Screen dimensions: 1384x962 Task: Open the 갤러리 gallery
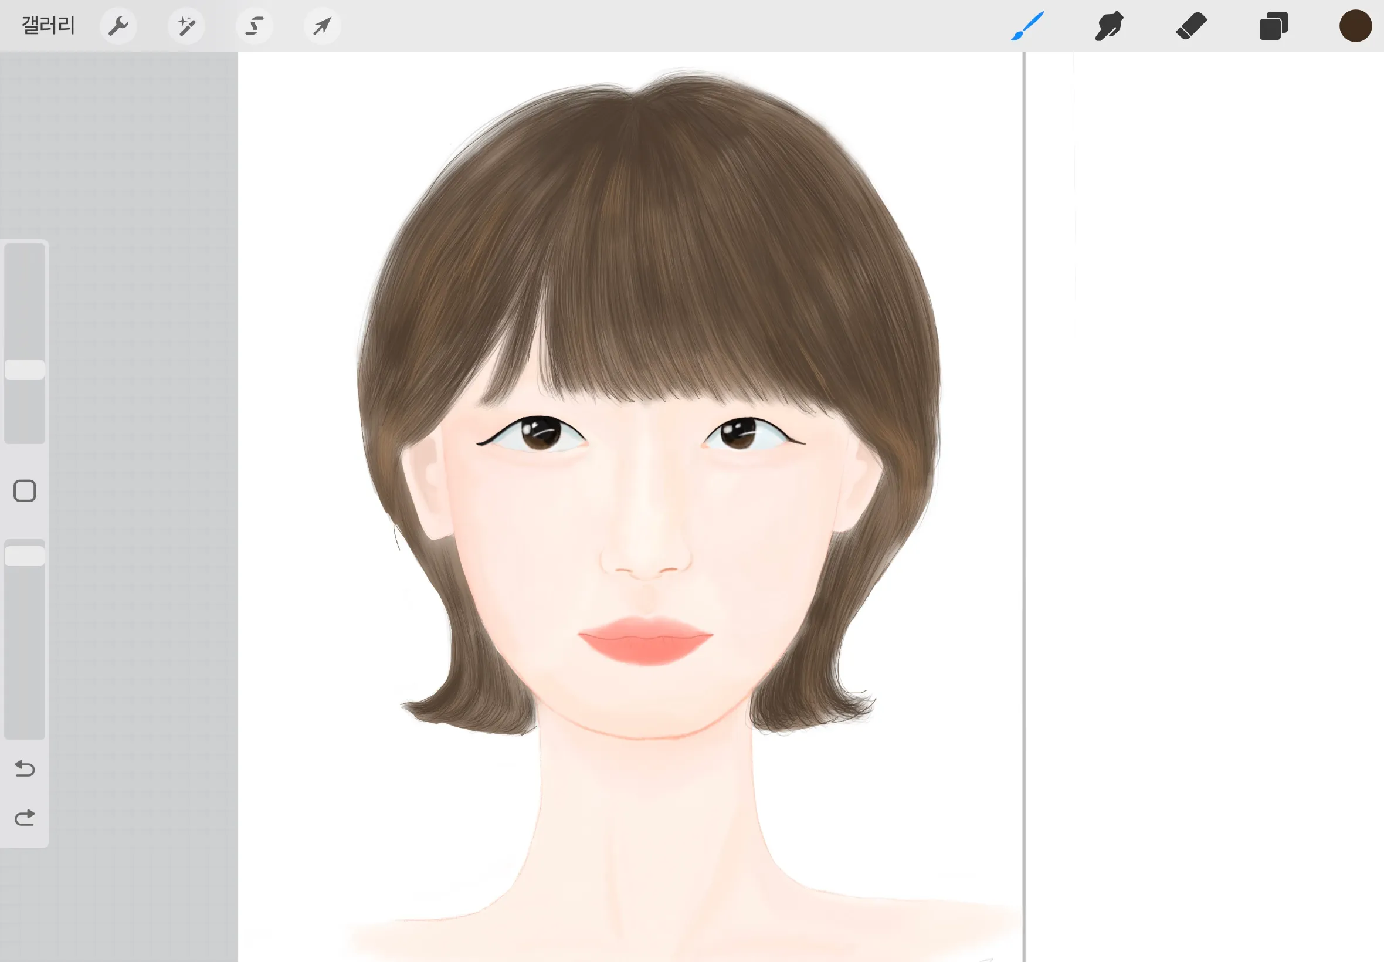[48, 26]
